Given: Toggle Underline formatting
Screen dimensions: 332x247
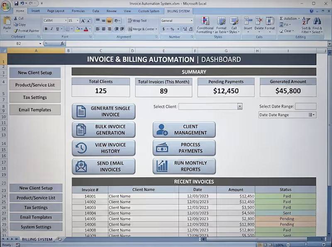Looking at the screenshot, I should (57, 29).
